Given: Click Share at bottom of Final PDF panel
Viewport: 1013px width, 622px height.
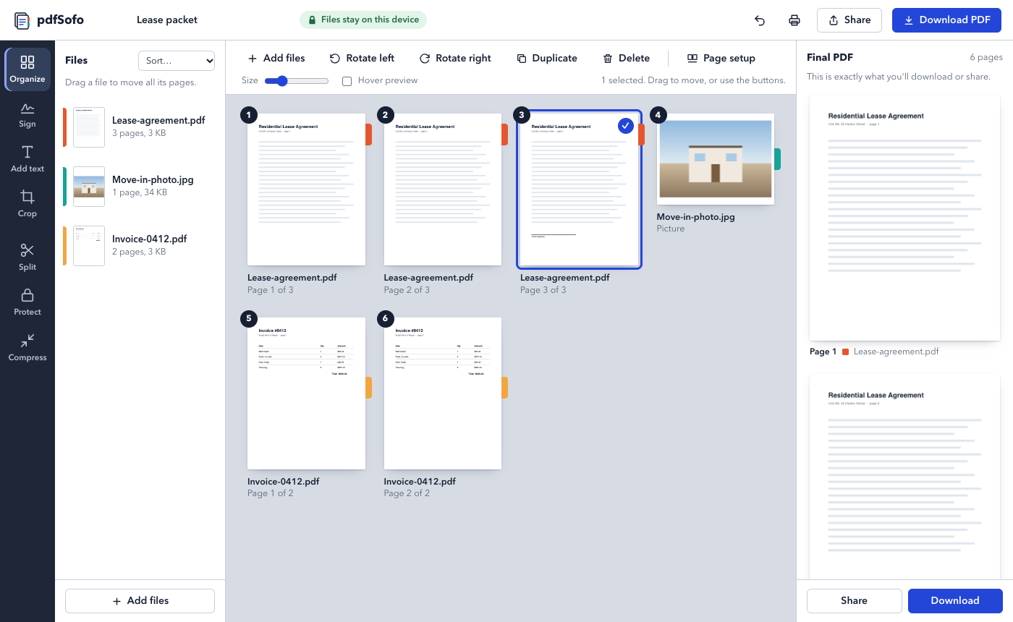Looking at the screenshot, I should tap(854, 600).
